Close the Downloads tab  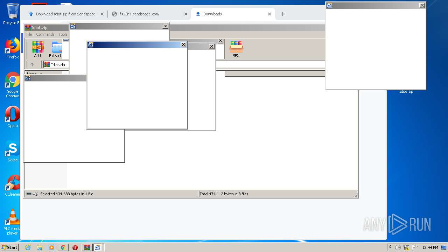tap(269, 14)
